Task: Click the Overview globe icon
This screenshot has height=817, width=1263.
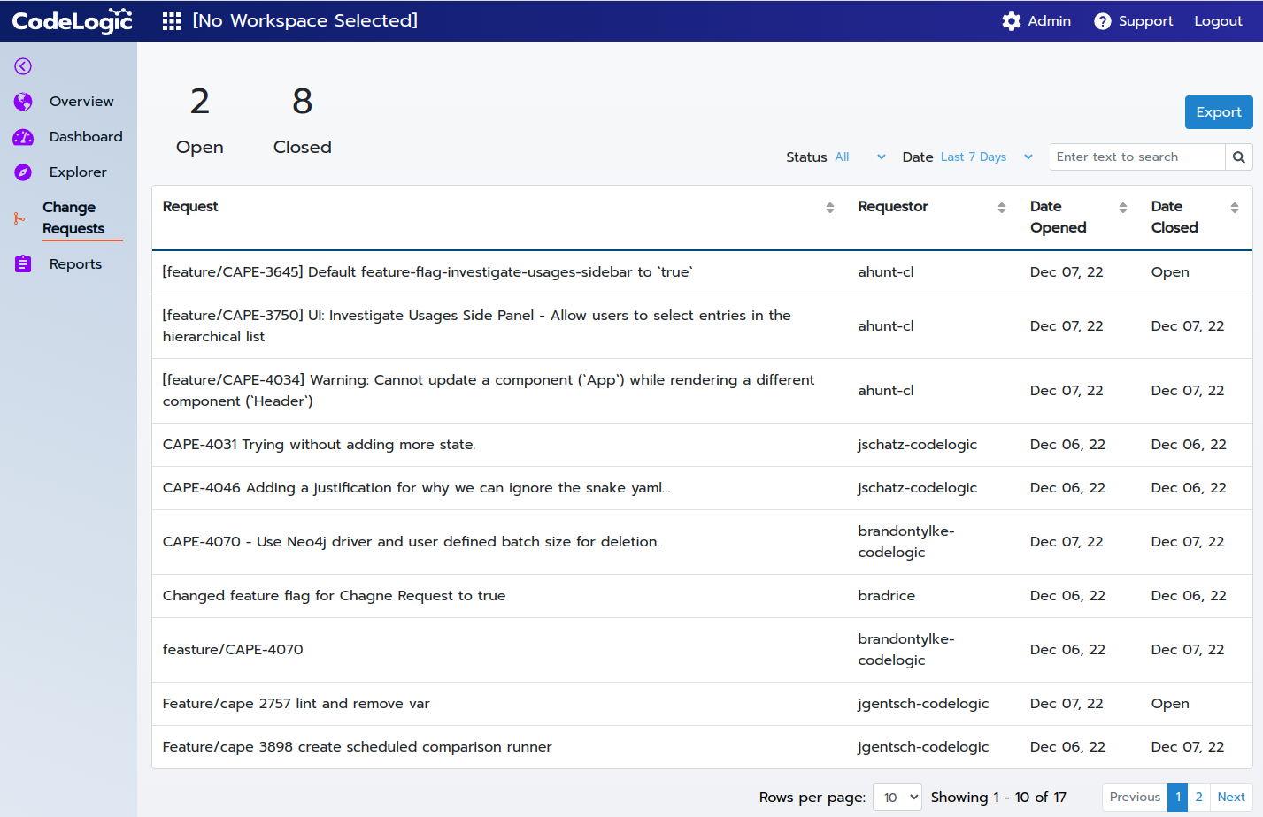Action: (x=23, y=102)
